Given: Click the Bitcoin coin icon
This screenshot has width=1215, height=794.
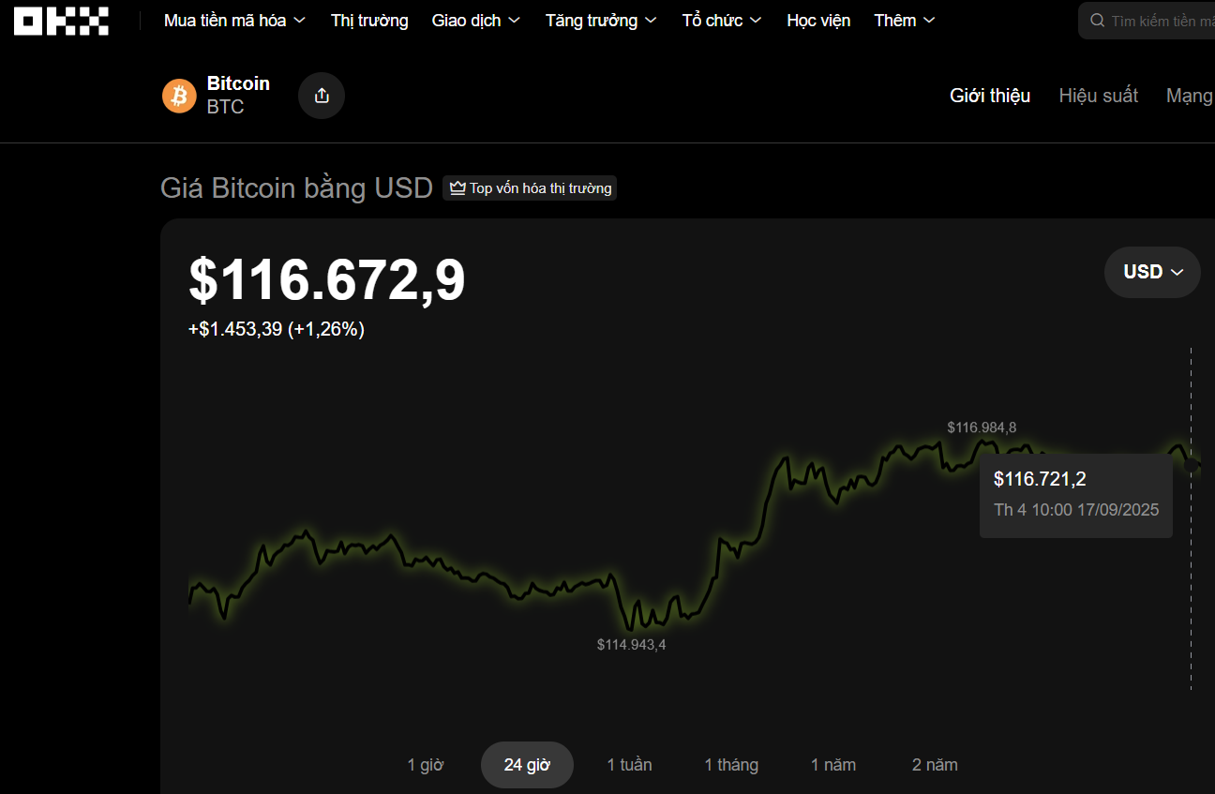Looking at the screenshot, I should click(x=179, y=96).
